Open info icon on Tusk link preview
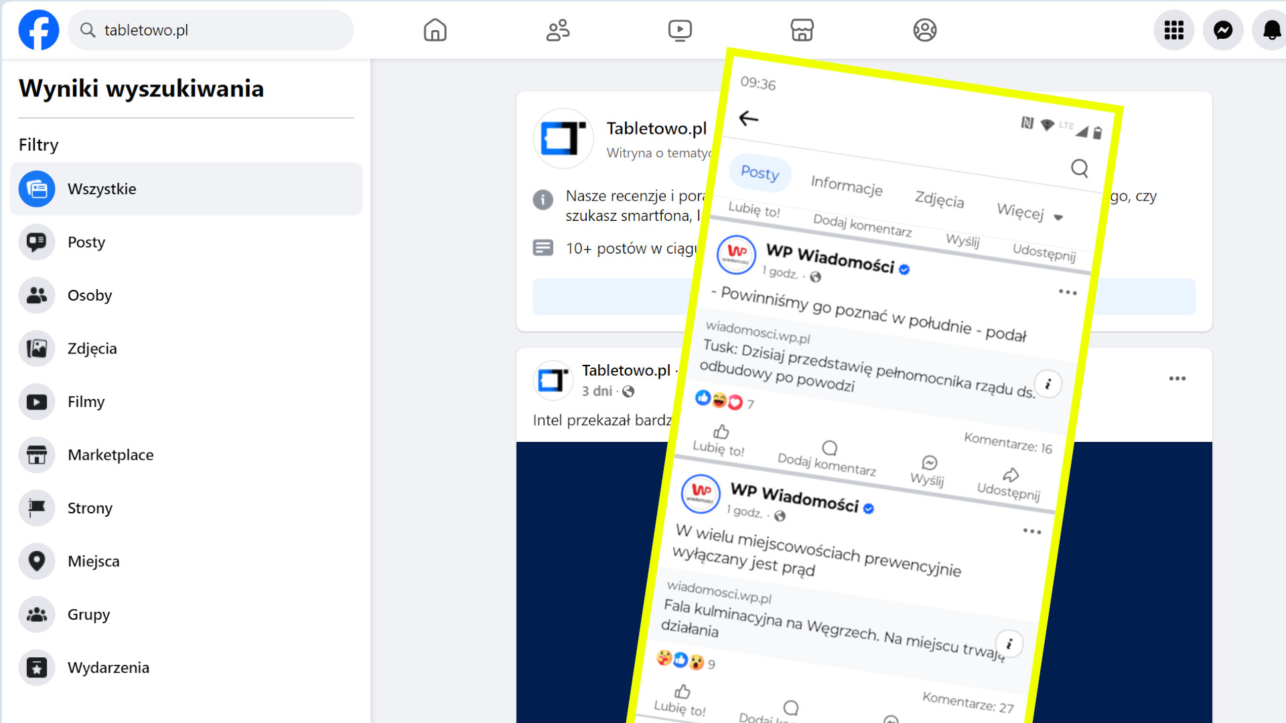 (1048, 384)
